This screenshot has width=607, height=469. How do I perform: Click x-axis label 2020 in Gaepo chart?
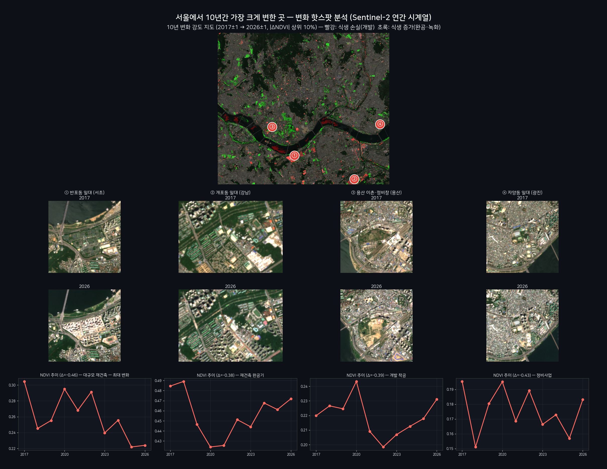click(210, 454)
